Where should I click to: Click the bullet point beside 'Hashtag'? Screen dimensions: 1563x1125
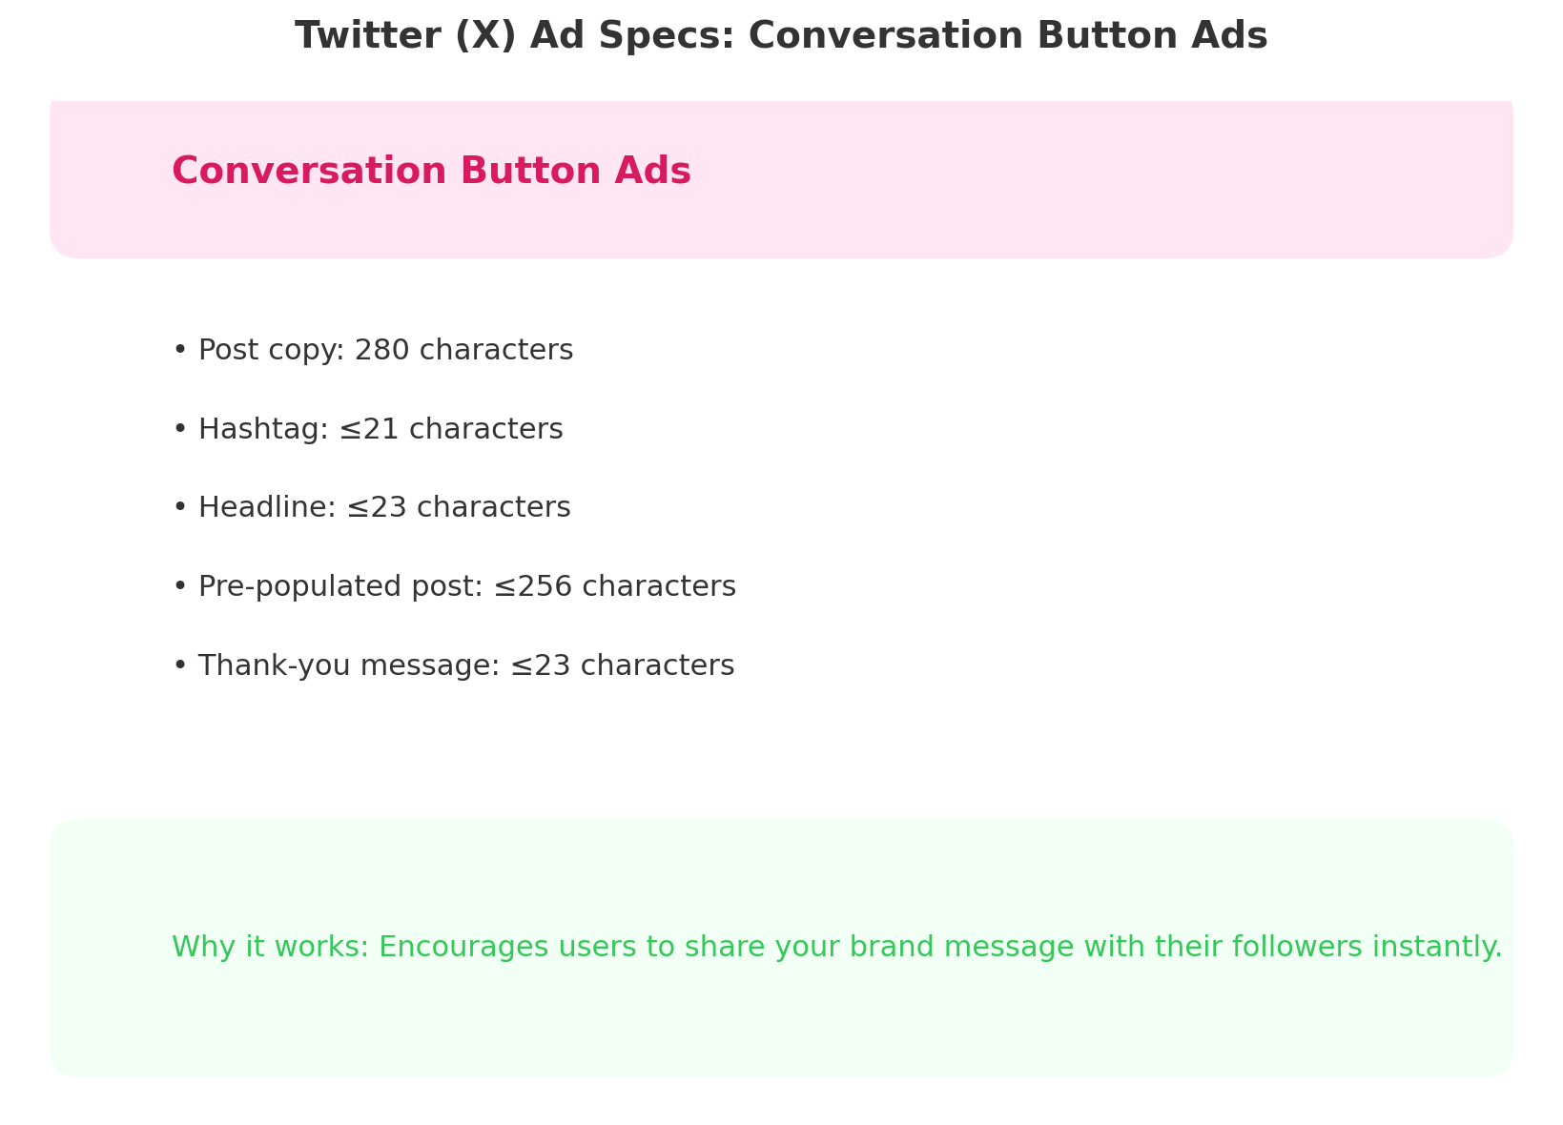[x=180, y=429]
